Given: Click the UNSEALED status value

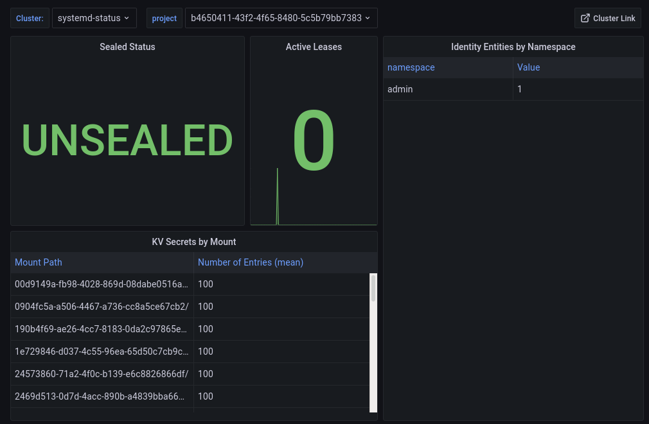Looking at the screenshot, I should point(127,140).
